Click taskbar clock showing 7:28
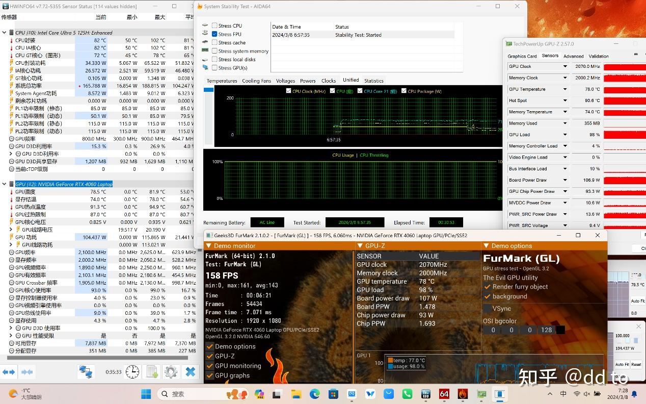646x404 pixels. (617, 393)
